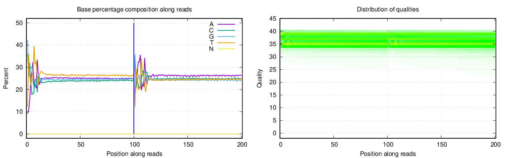Click the 'Distribution of qualities' title
Image resolution: width=507 pixels, height=158 pixels.
(x=388, y=10)
